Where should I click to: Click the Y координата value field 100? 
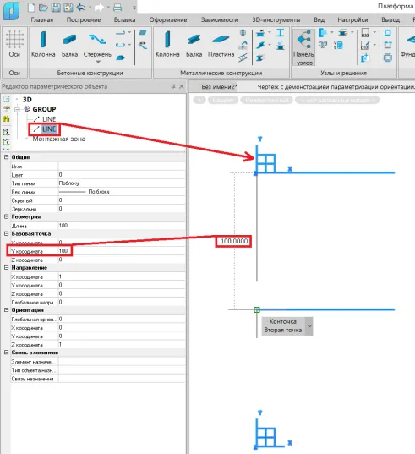click(122, 251)
